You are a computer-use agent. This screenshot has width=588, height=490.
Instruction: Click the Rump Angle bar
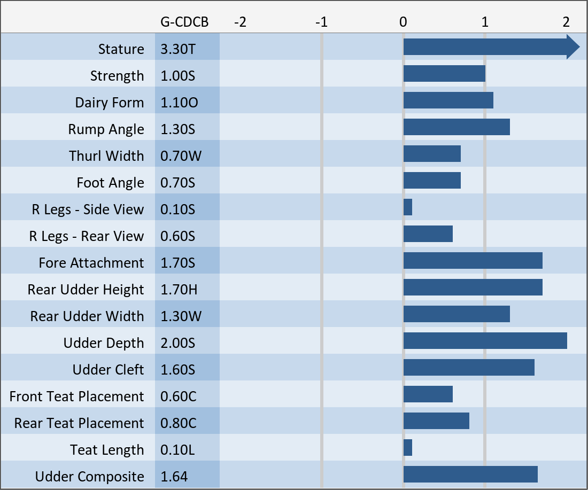456,127
